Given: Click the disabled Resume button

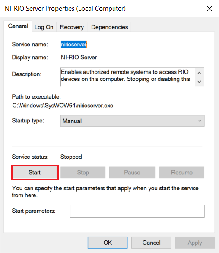Looking at the screenshot, I should pyautogui.click(x=182, y=172).
